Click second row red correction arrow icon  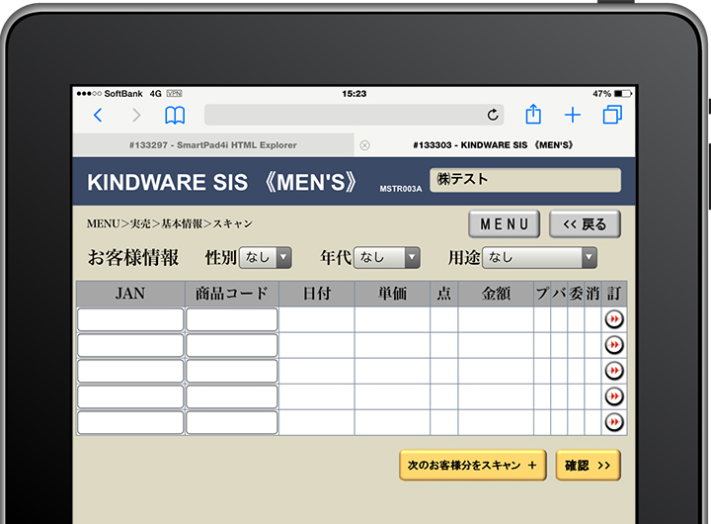[614, 345]
